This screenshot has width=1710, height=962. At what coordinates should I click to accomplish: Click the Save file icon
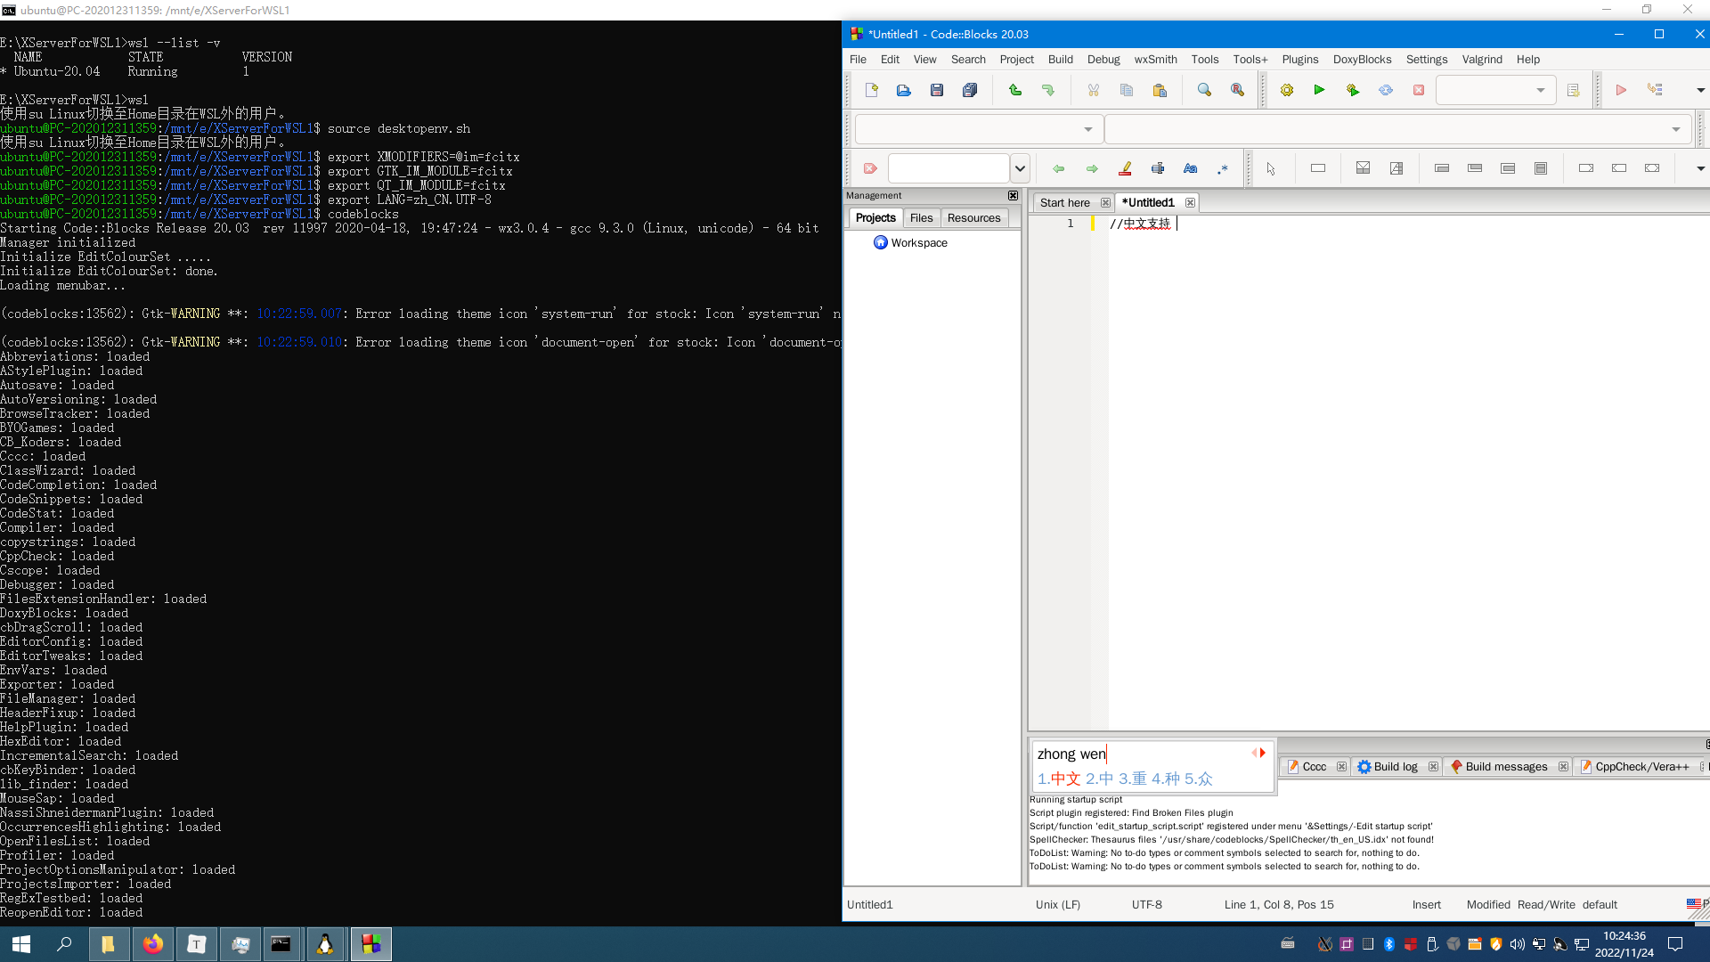(937, 89)
